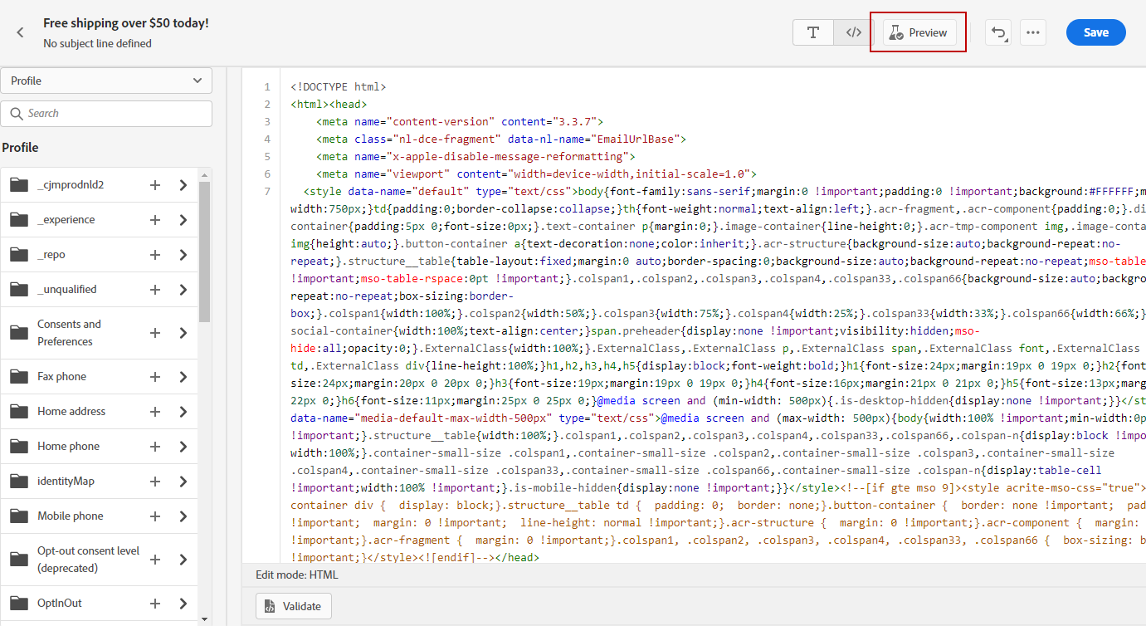The height and width of the screenshot is (626, 1146).
Task: Focus the Search field in the left panel
Action: pyautogui.click(x=106, y=114)
